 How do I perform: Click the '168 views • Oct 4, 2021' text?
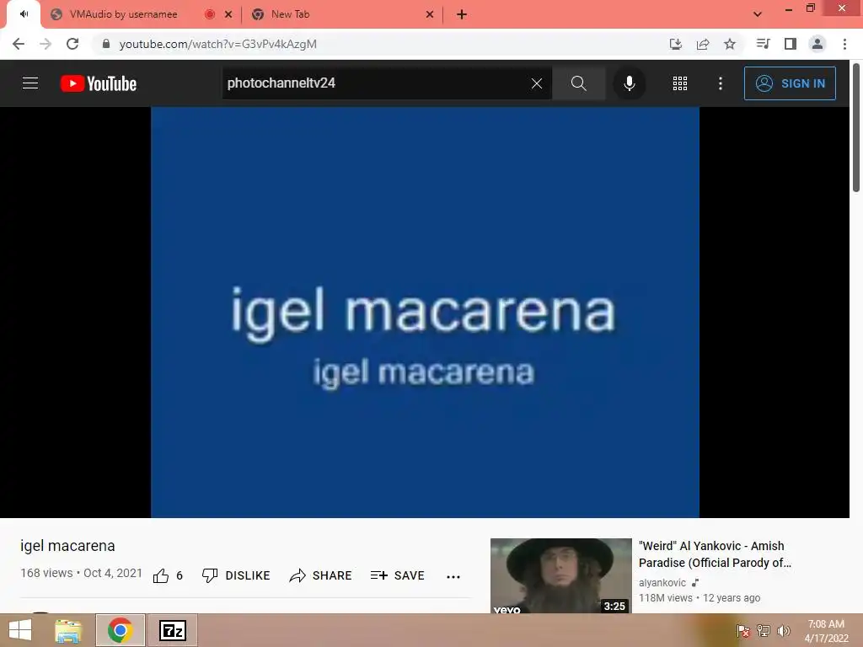click(x=82, y=573)
